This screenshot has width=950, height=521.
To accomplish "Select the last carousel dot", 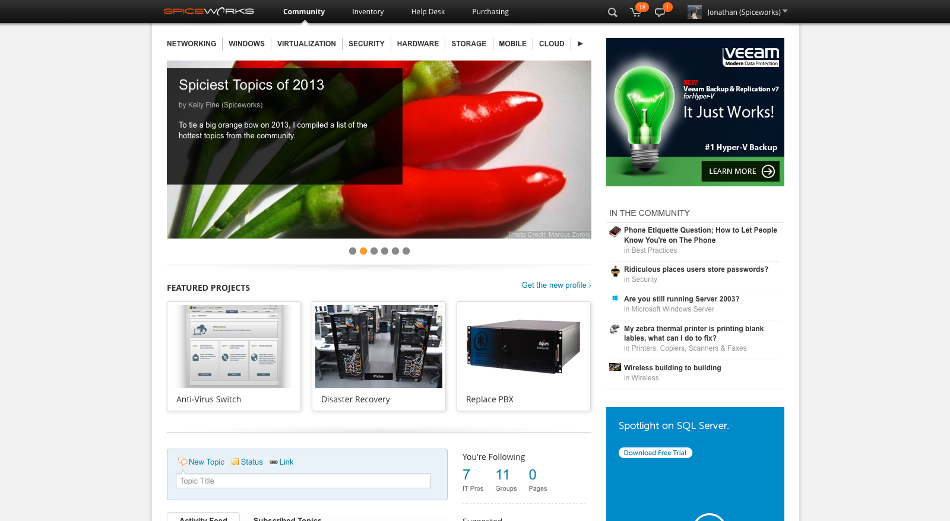I will tap(406, 251).
